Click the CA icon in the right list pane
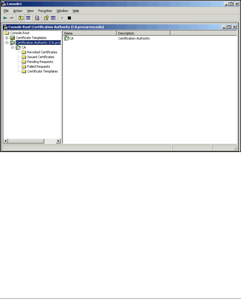241x299 pixels. [66, 38]
